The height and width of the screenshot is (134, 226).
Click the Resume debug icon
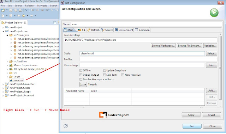33,10
